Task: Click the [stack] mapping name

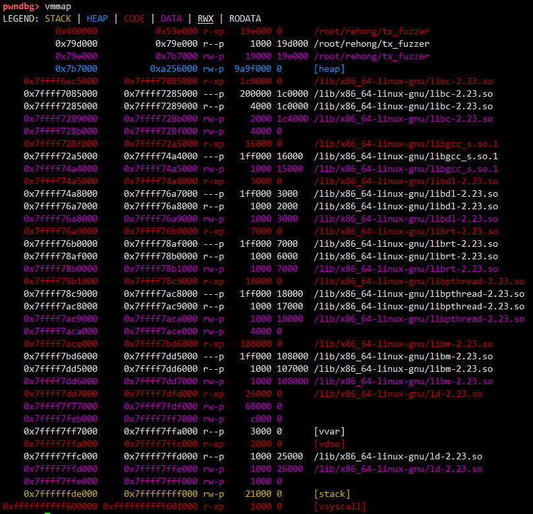Action: click(332, 494)
